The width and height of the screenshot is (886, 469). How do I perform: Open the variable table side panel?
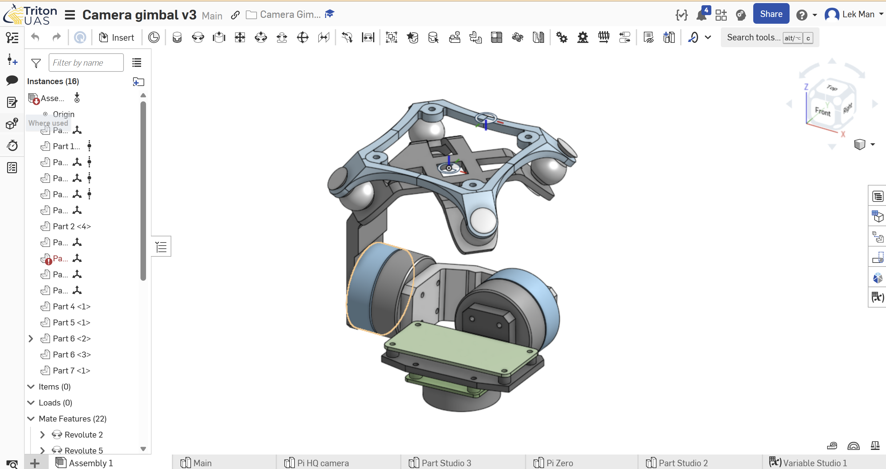click(877, 297)
